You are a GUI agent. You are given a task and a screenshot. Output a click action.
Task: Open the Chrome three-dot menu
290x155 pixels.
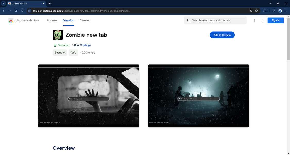286,11
